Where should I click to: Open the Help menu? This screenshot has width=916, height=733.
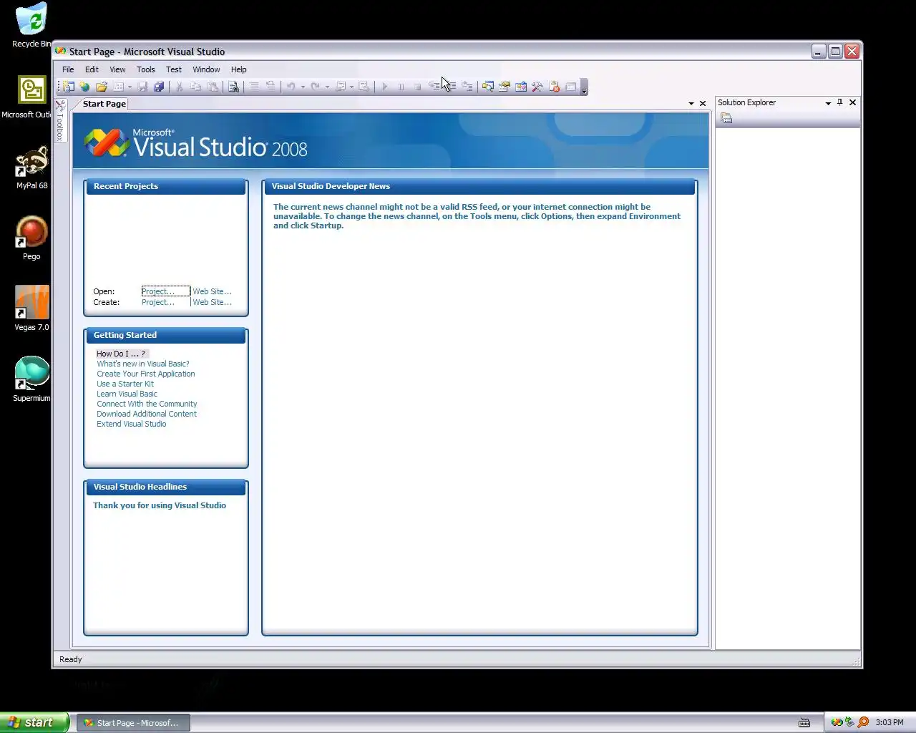(238, 69)
